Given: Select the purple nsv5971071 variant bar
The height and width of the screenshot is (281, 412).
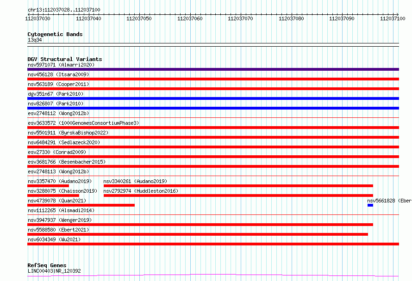Looking at the screenshot, I should tap(213, 69).
